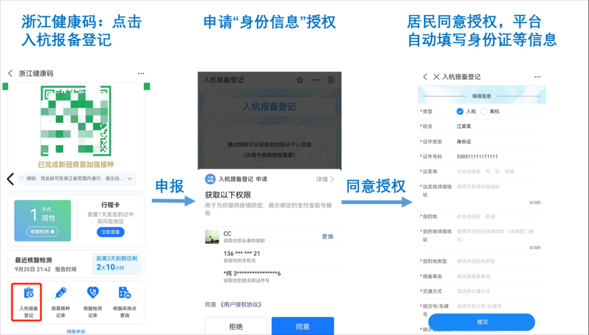The height and width of the screenshot is (335, 589).
Task: Open the 网络申诉 link
Action: pyautogui.click(x=76, y=331)
